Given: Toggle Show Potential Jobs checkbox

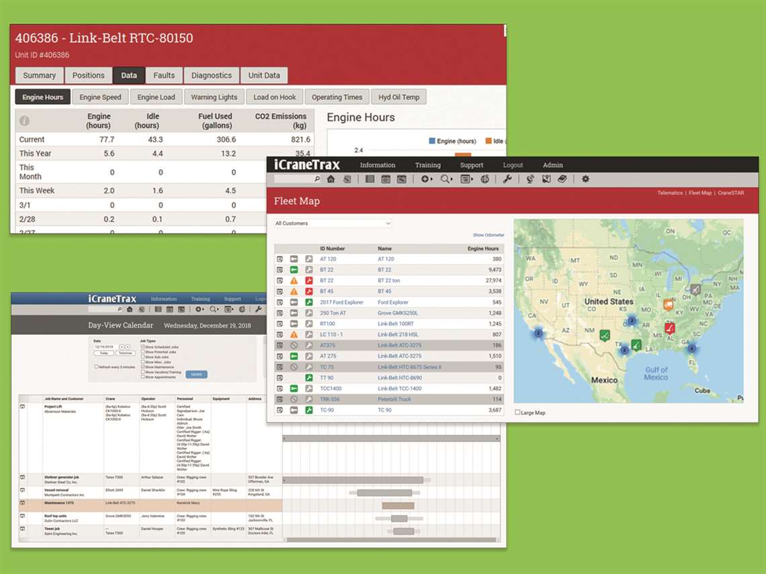Looking at the screenshot, I should point(142,352).
